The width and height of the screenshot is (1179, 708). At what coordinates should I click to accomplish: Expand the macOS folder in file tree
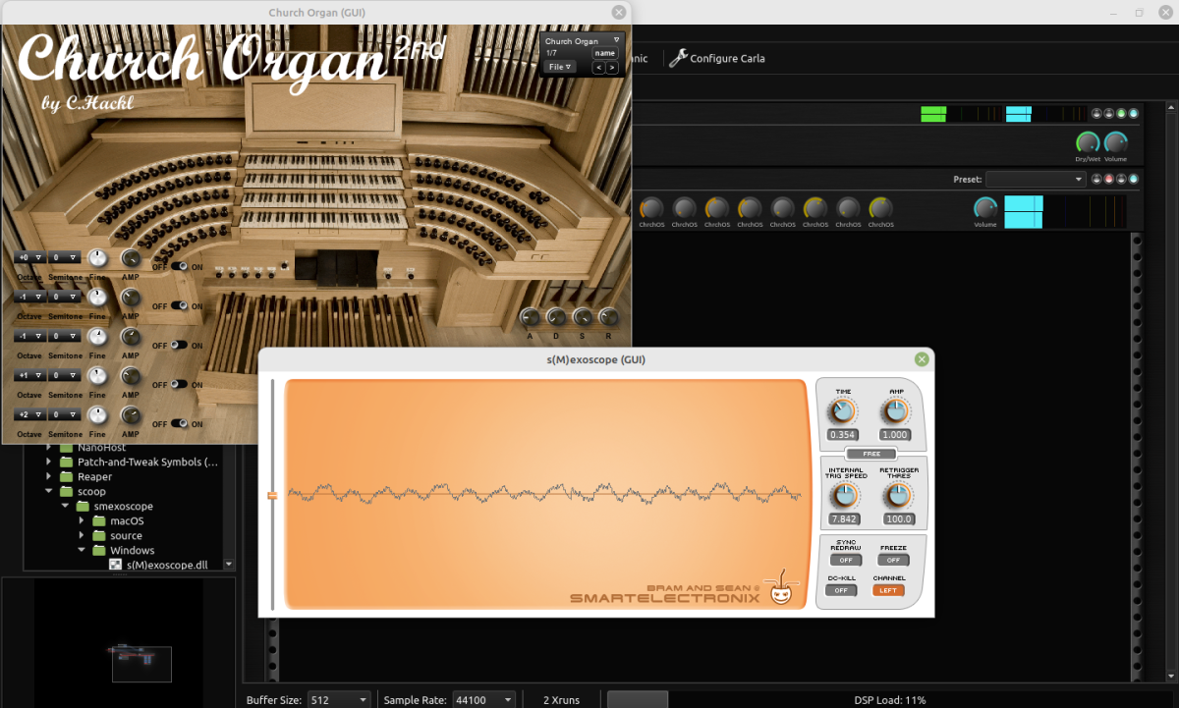pos(84,521)
